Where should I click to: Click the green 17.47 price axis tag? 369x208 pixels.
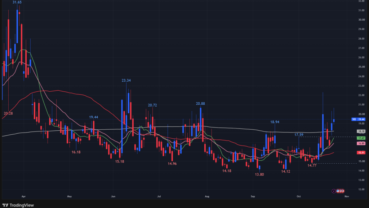tap(361, 138)
